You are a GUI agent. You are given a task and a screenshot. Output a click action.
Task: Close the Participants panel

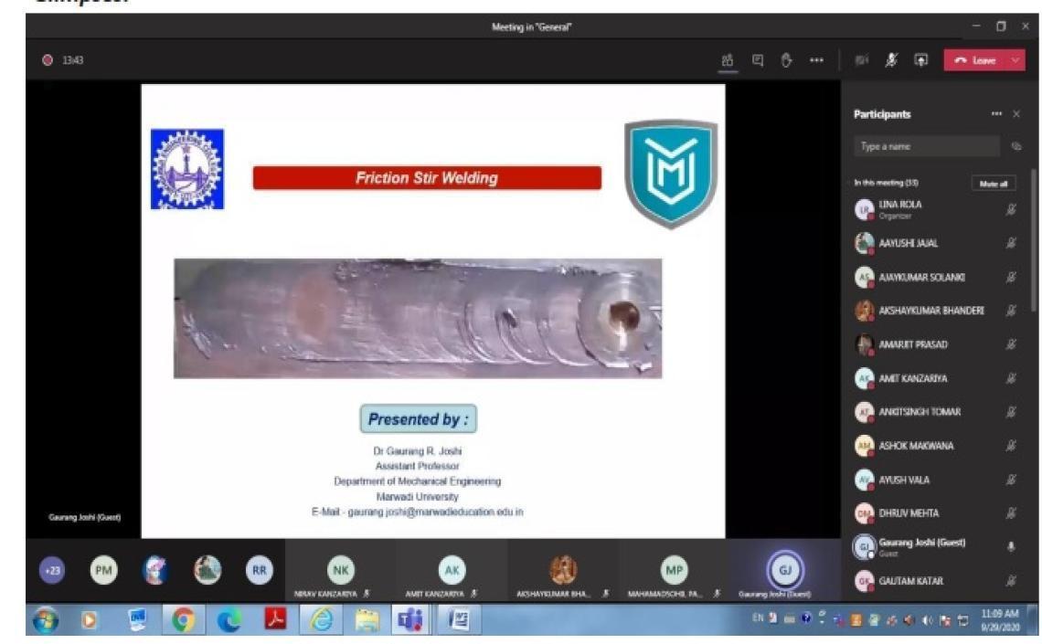click(1016, 114)
